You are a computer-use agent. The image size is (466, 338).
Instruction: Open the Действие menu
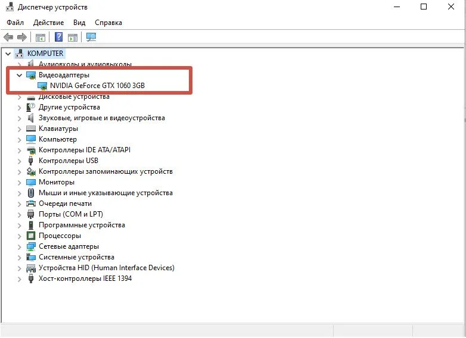click(48, 23)
